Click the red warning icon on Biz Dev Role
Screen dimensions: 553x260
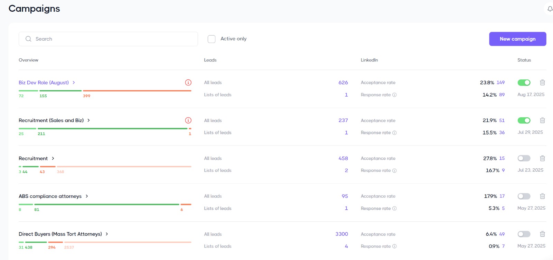point(188,82)
